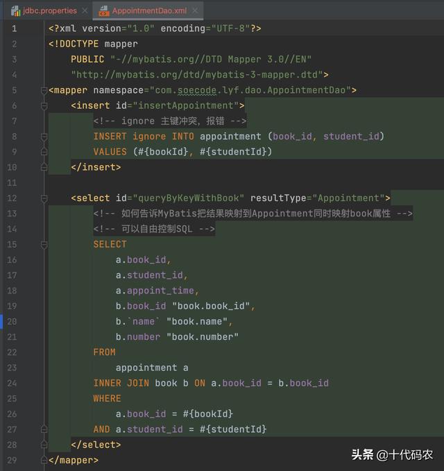Click the resultType 'Appointment' value
Viewport: 444px width, 471px height.
pyautogui.click(x=348, y=198)
